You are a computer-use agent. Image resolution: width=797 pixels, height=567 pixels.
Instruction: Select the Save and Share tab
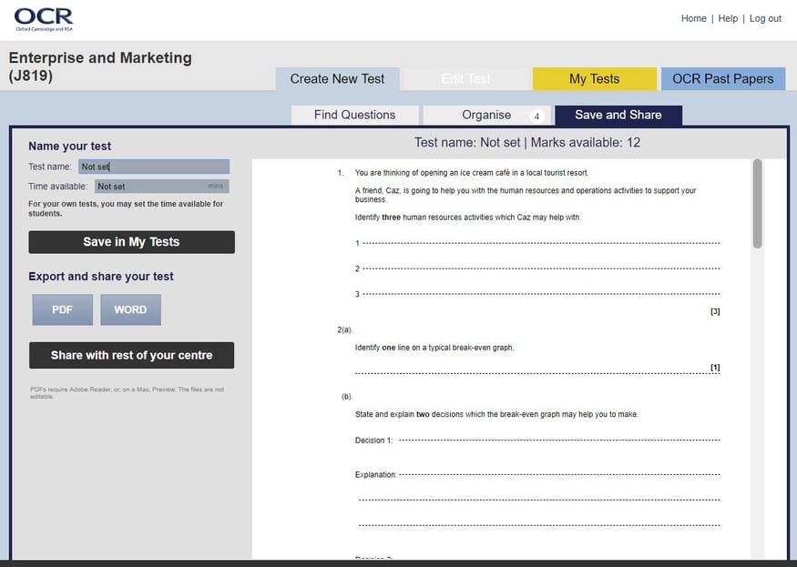click(x=619, y=114)
